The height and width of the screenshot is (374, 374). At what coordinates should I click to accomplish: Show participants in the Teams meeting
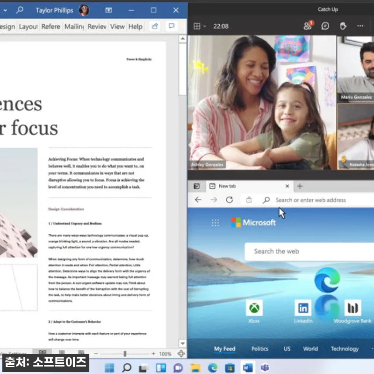point(308,26)
